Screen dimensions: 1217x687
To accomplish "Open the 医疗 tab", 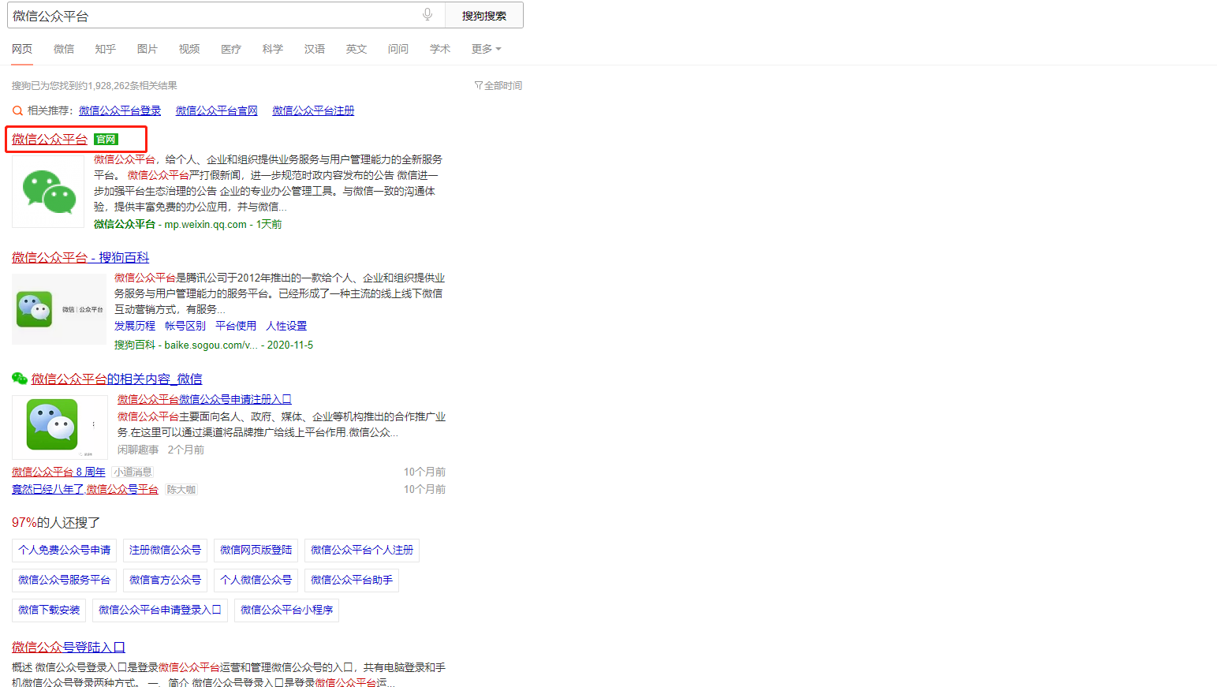I will pos(231,49).
